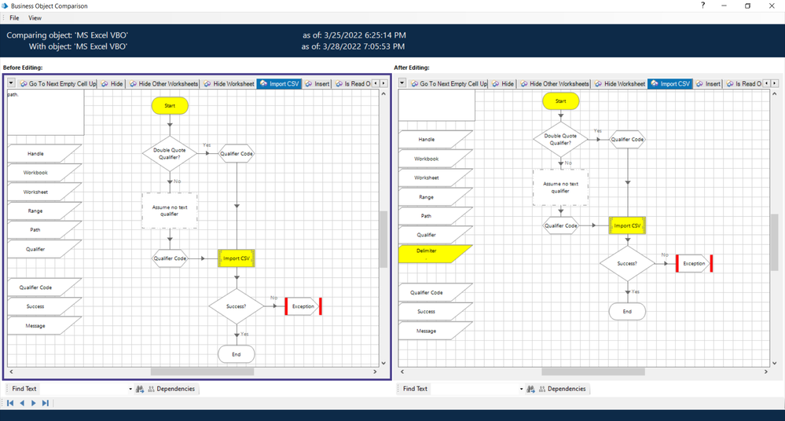Viewport: 785px width, 421px height.
Task: Select Range data item in Before Editing
Action: point(43,210)
